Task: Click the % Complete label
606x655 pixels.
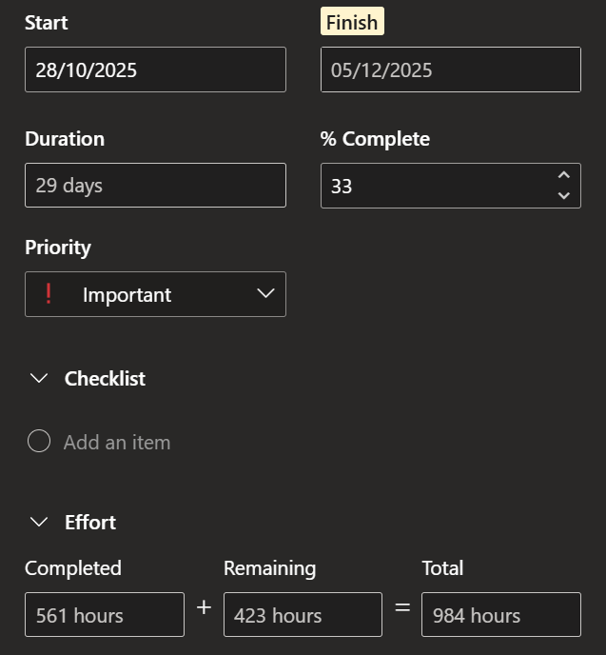Action: click(375, 139)
